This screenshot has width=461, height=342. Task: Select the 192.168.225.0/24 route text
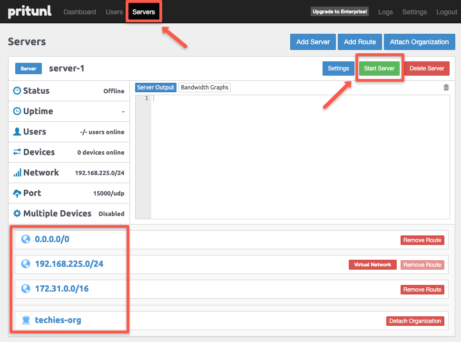pyautogui.click(x=69, y=264)
